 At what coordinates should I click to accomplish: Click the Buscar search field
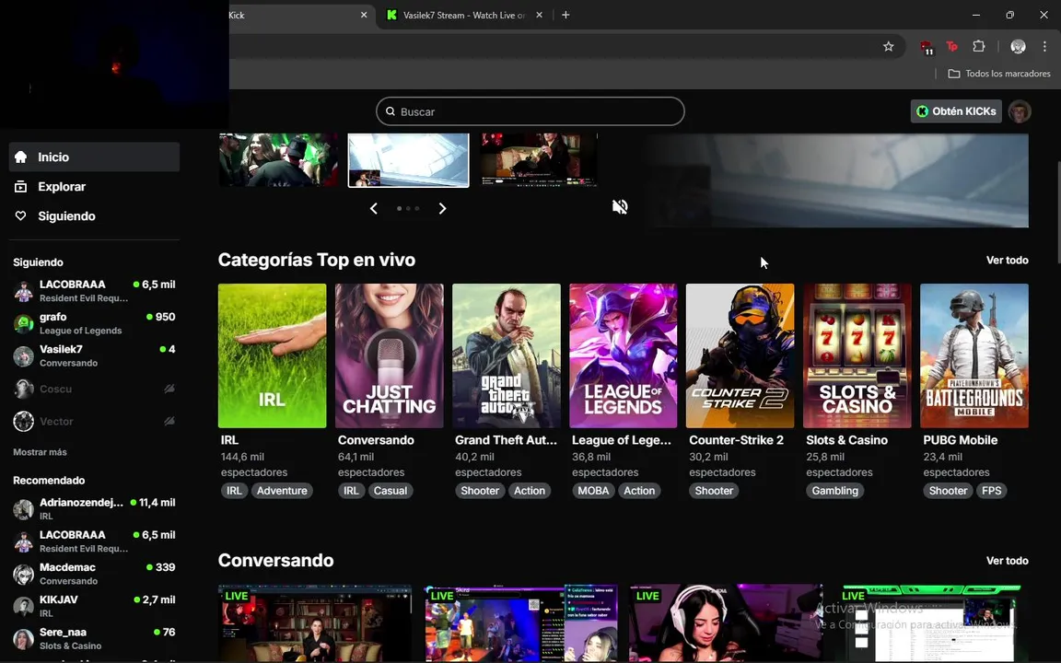click(x=530, y=111)
